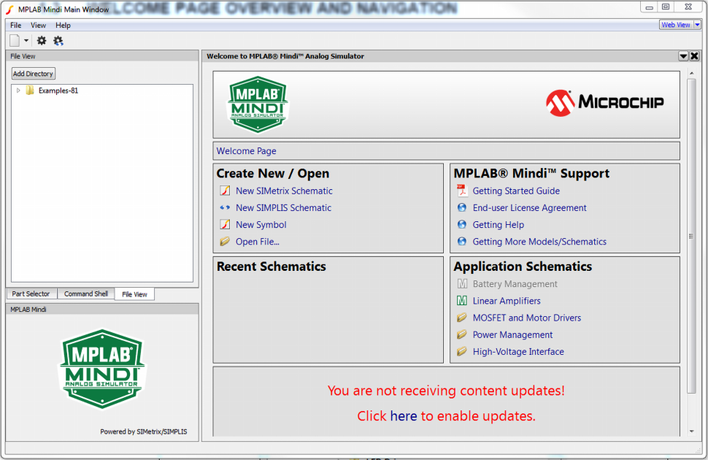
Task: Open the Help menu
Action: [x=63, y=26]
